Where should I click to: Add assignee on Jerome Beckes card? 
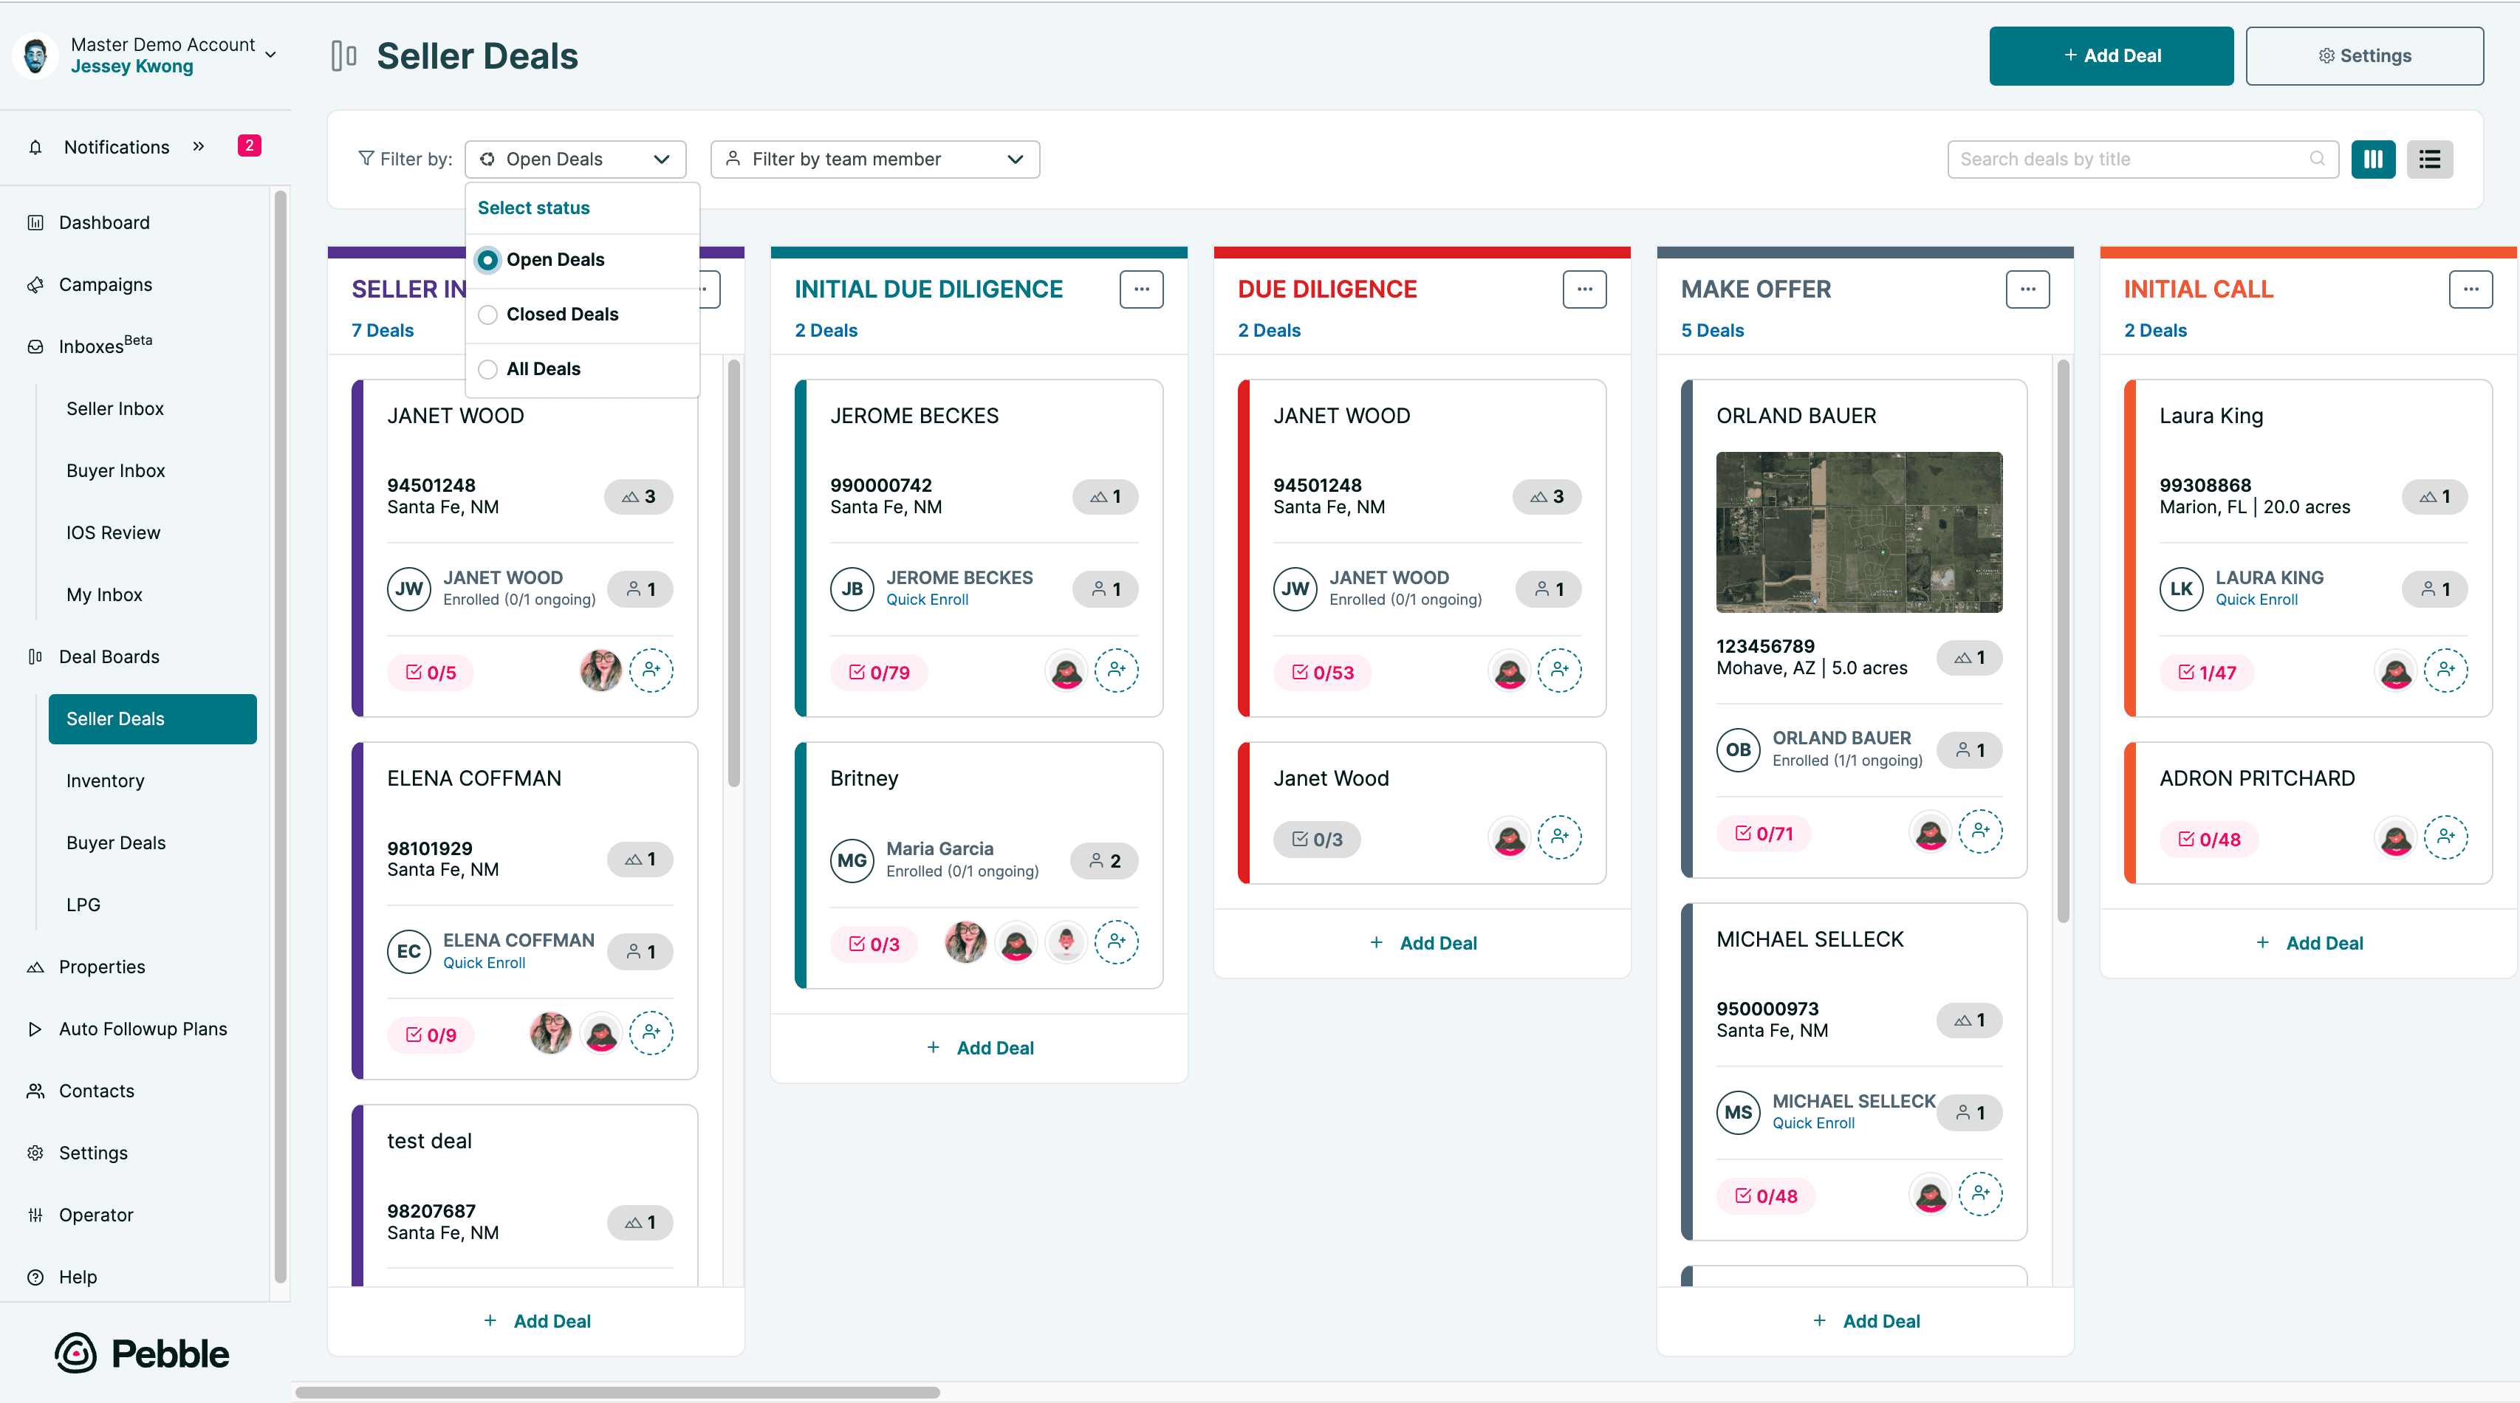pos(1115,670)
